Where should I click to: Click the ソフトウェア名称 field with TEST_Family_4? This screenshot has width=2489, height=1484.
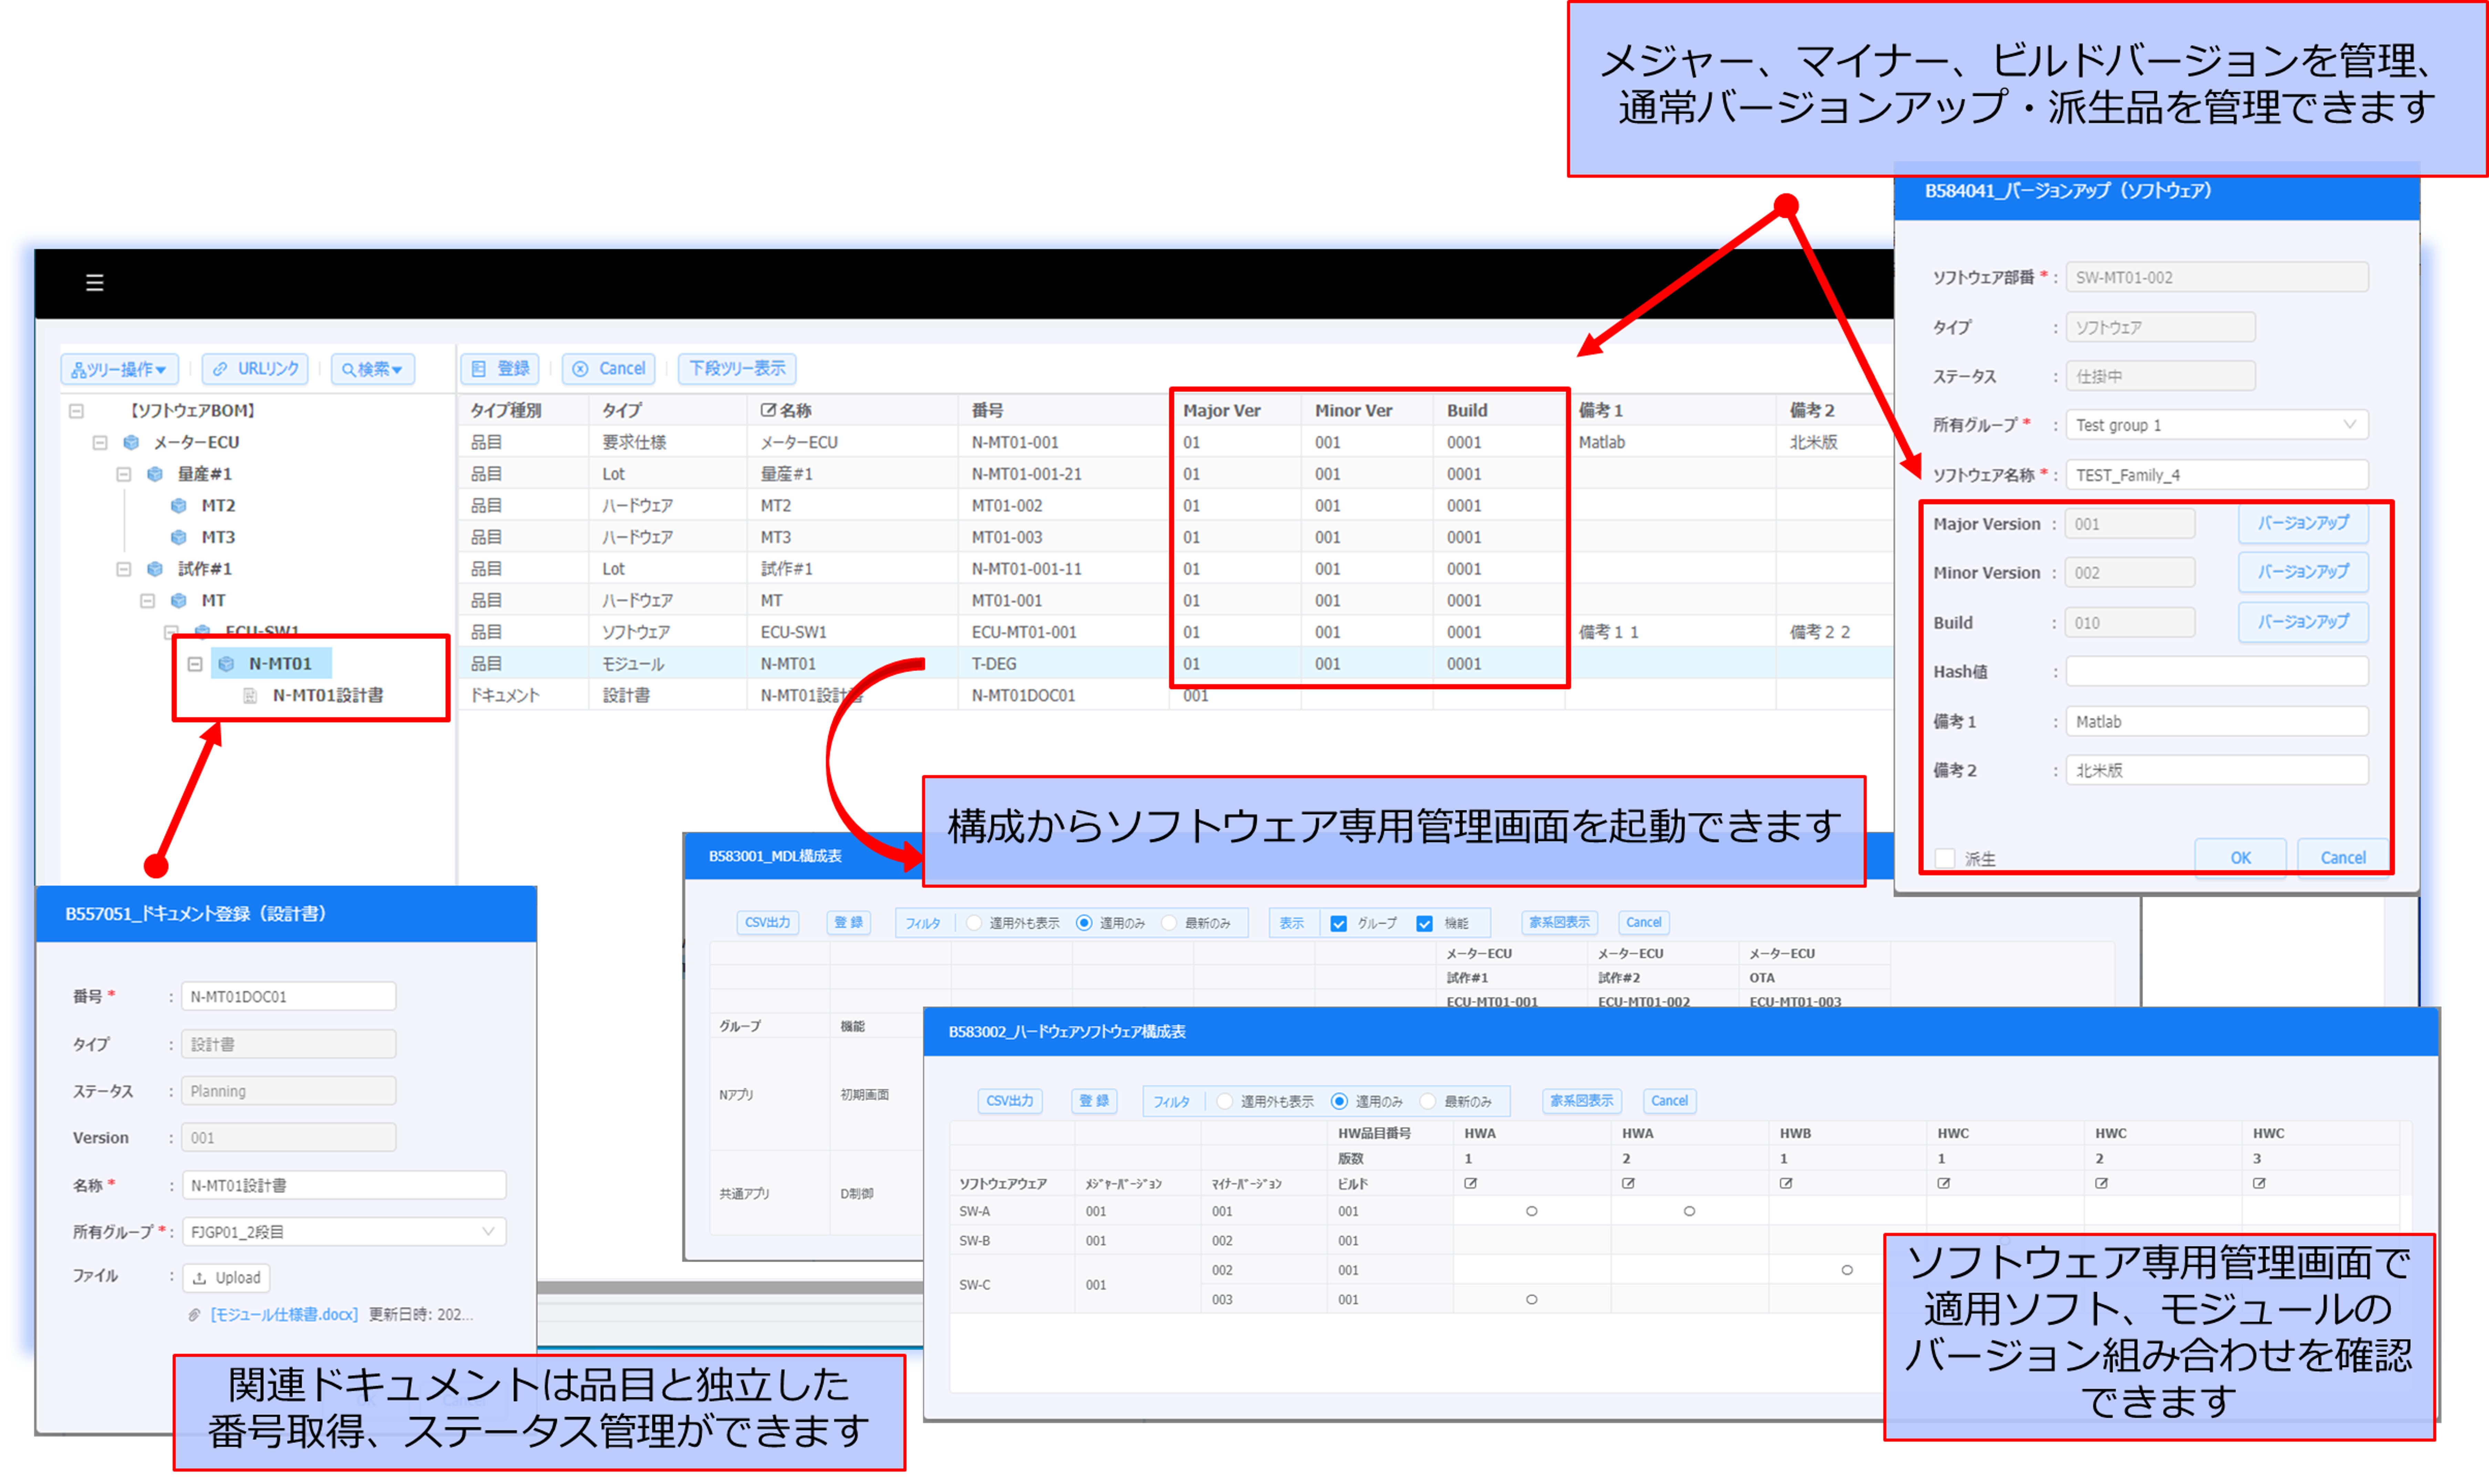pyautogui.click(x=2217, y=475)
